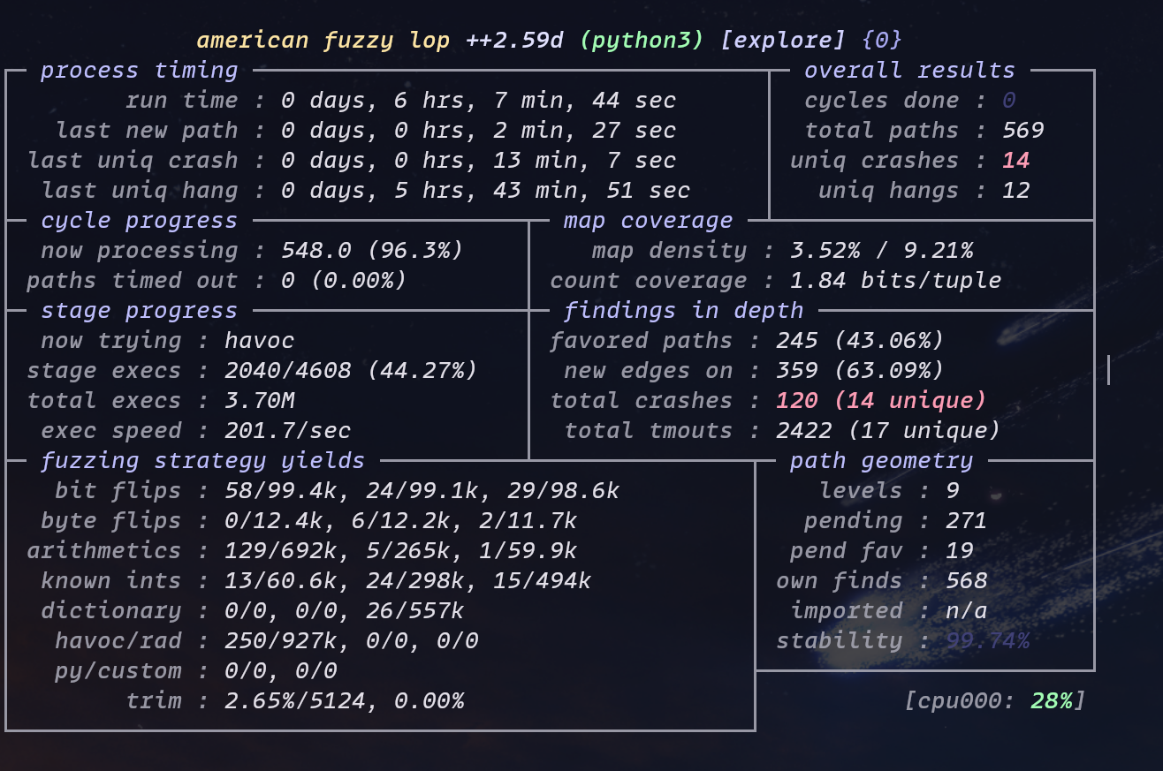Click the "path geometry" section heading
Image resolution: width=1163 pixels, height=771 pixels.
pyautogui.click(x=882, y=461)
